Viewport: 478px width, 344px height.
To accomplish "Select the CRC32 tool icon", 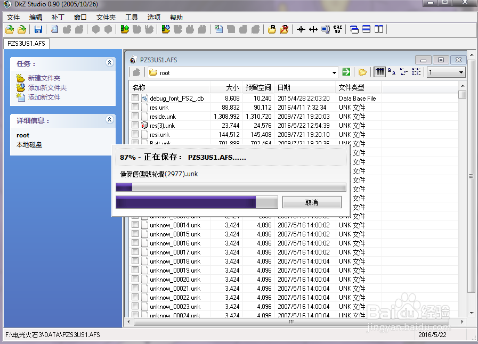I will pos(337,29).
